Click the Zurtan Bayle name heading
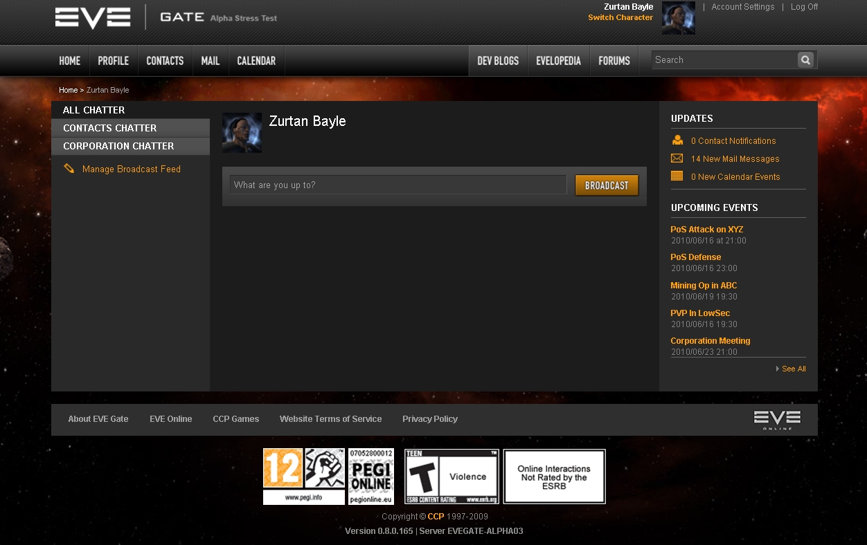 pos(307,121)
